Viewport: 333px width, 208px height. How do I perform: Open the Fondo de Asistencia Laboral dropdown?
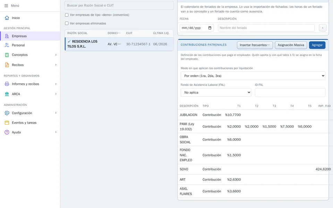216,93
